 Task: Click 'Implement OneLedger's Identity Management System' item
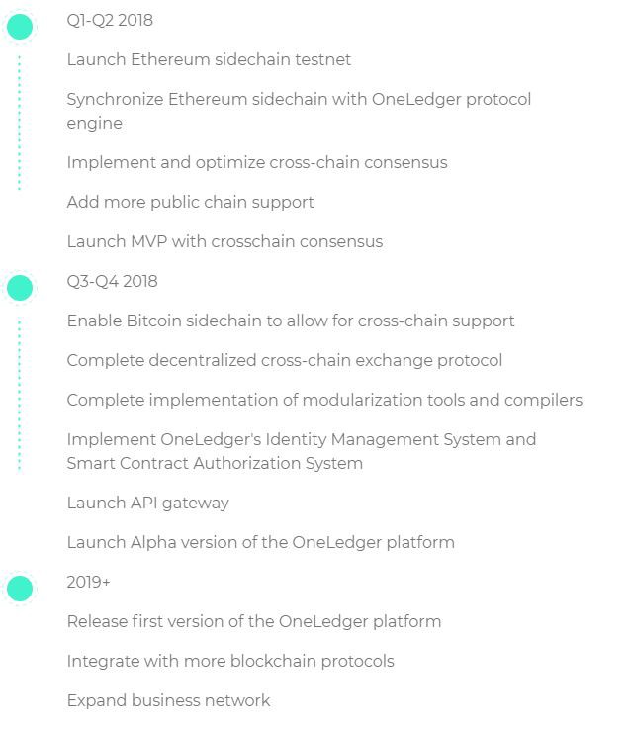click(302, 452)
